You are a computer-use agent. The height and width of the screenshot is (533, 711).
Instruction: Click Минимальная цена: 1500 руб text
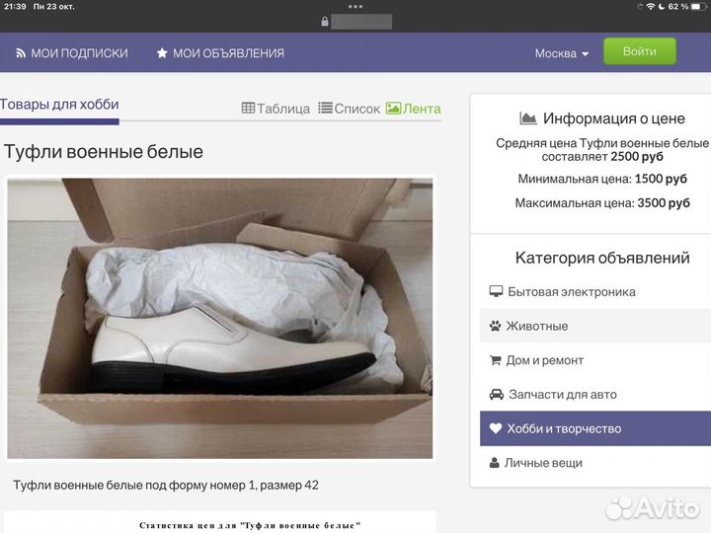(602, 179)
